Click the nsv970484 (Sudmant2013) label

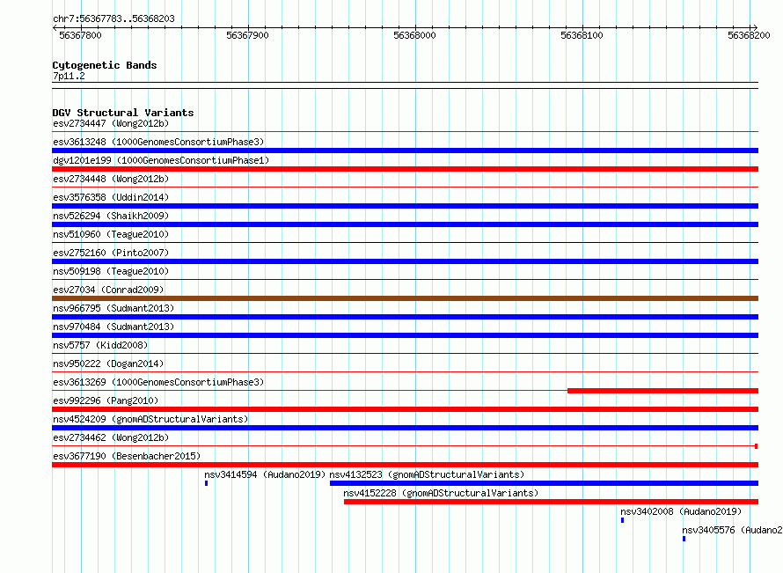point(113,327)
